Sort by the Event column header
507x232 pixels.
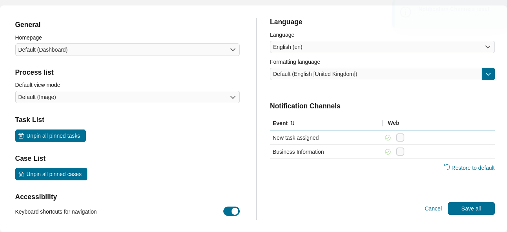[x=280, y=123]
